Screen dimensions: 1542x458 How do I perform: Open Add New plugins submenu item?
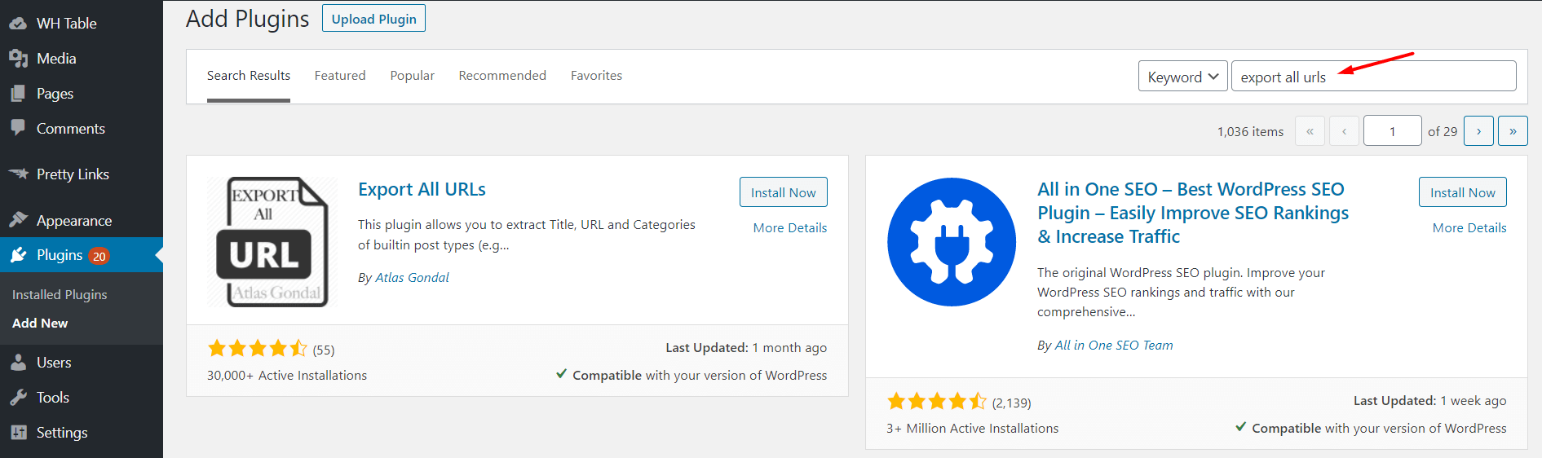pyautogui.click(x=40, y=323)
